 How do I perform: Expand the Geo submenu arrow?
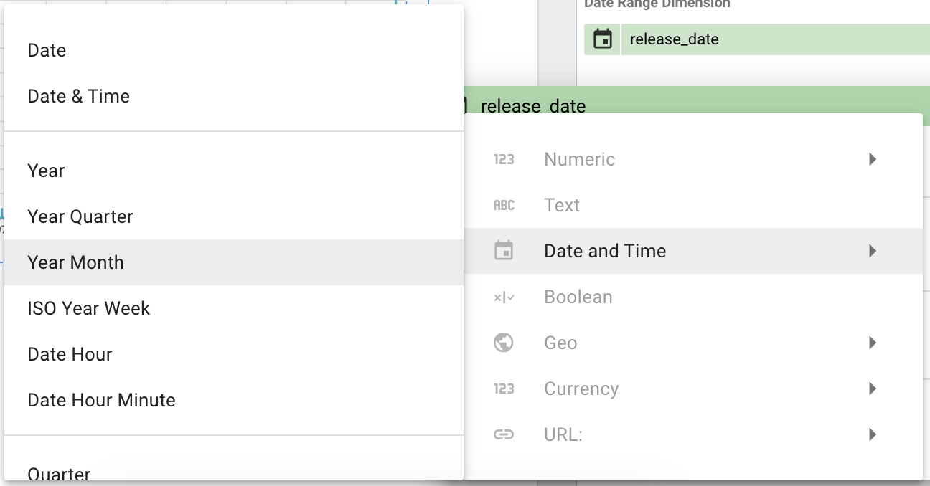click(873, 343)
